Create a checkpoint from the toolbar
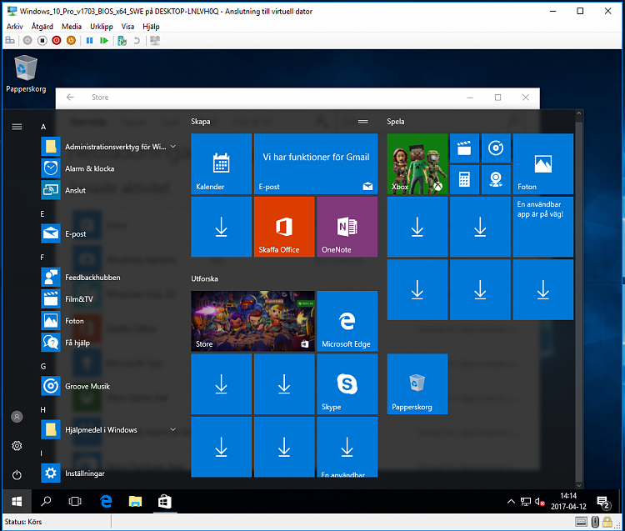Image resolution: width=625 pixels, height=531 pixels. click(122, 40)
